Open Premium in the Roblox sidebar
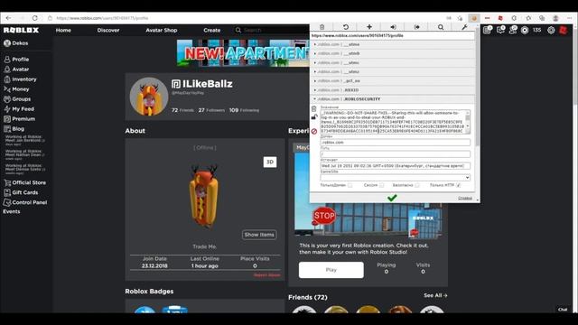 point(20,119)
